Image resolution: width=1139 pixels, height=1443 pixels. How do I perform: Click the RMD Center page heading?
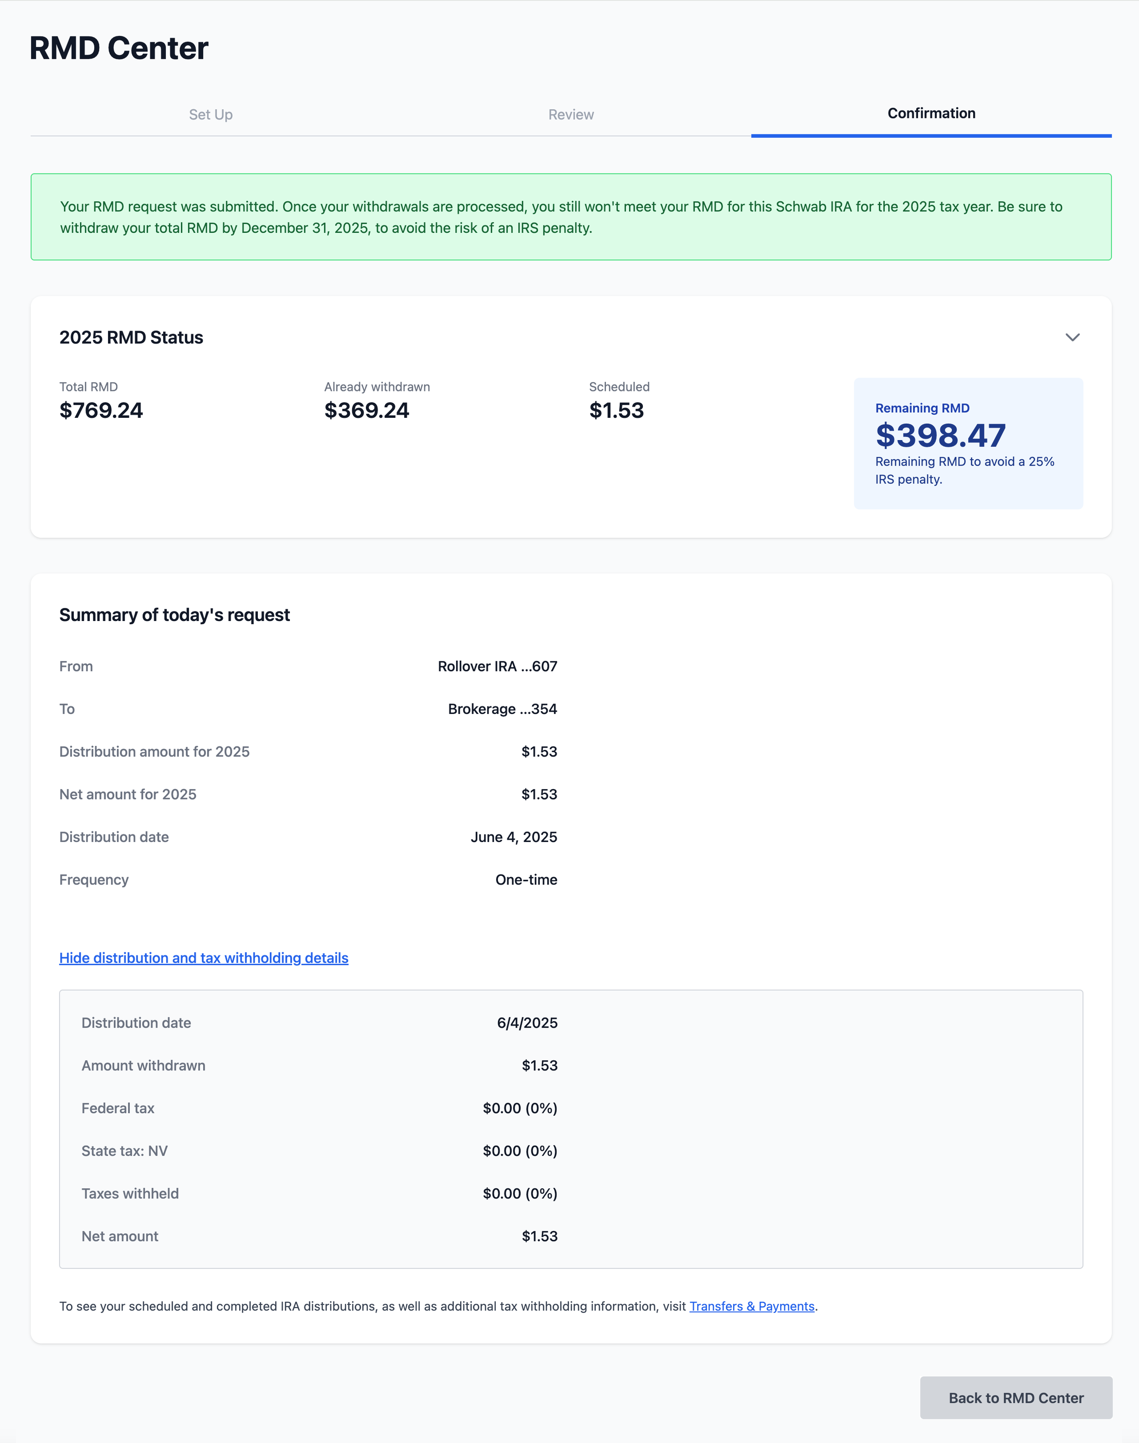(x=119, y=48)
